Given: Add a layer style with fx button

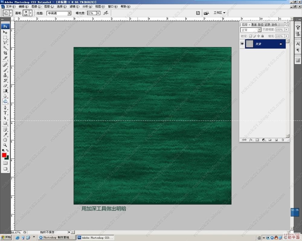Looking at the screenshot, I should point(251,140).
